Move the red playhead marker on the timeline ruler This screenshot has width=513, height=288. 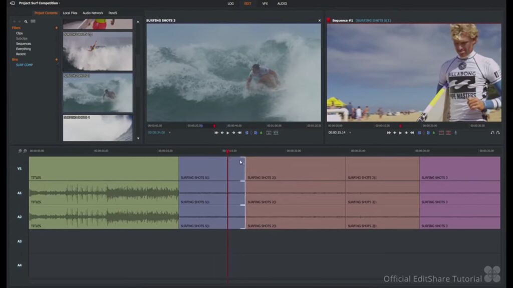[228, 150]
